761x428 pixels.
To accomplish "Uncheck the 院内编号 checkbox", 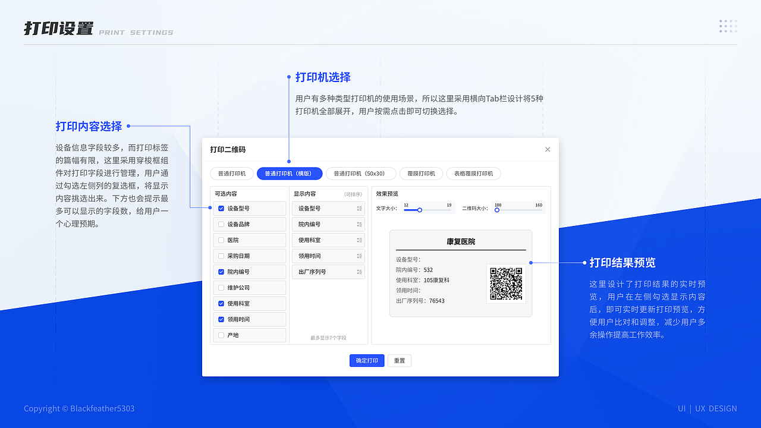I will pyautogui.click(x=221, y=272).
